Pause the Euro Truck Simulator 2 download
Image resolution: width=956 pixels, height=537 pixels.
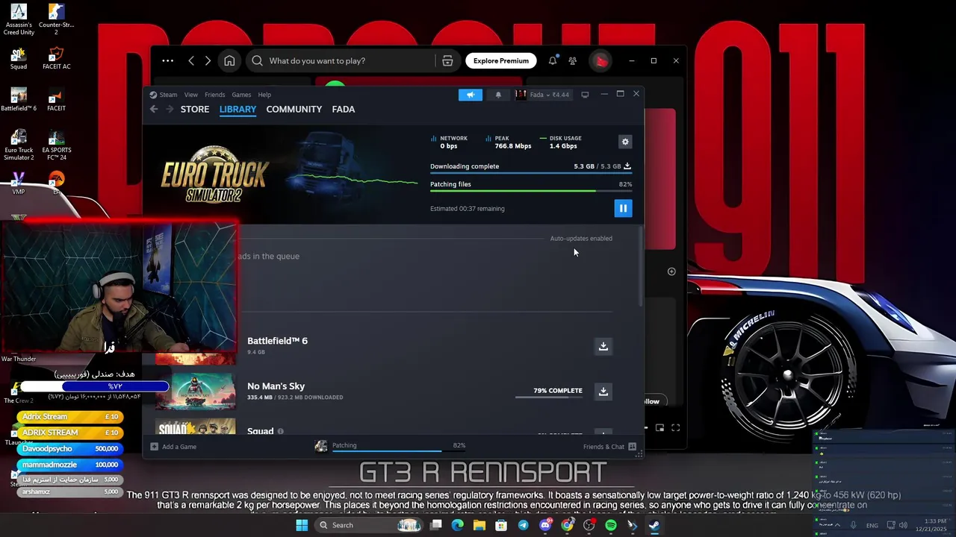(623, 209)
